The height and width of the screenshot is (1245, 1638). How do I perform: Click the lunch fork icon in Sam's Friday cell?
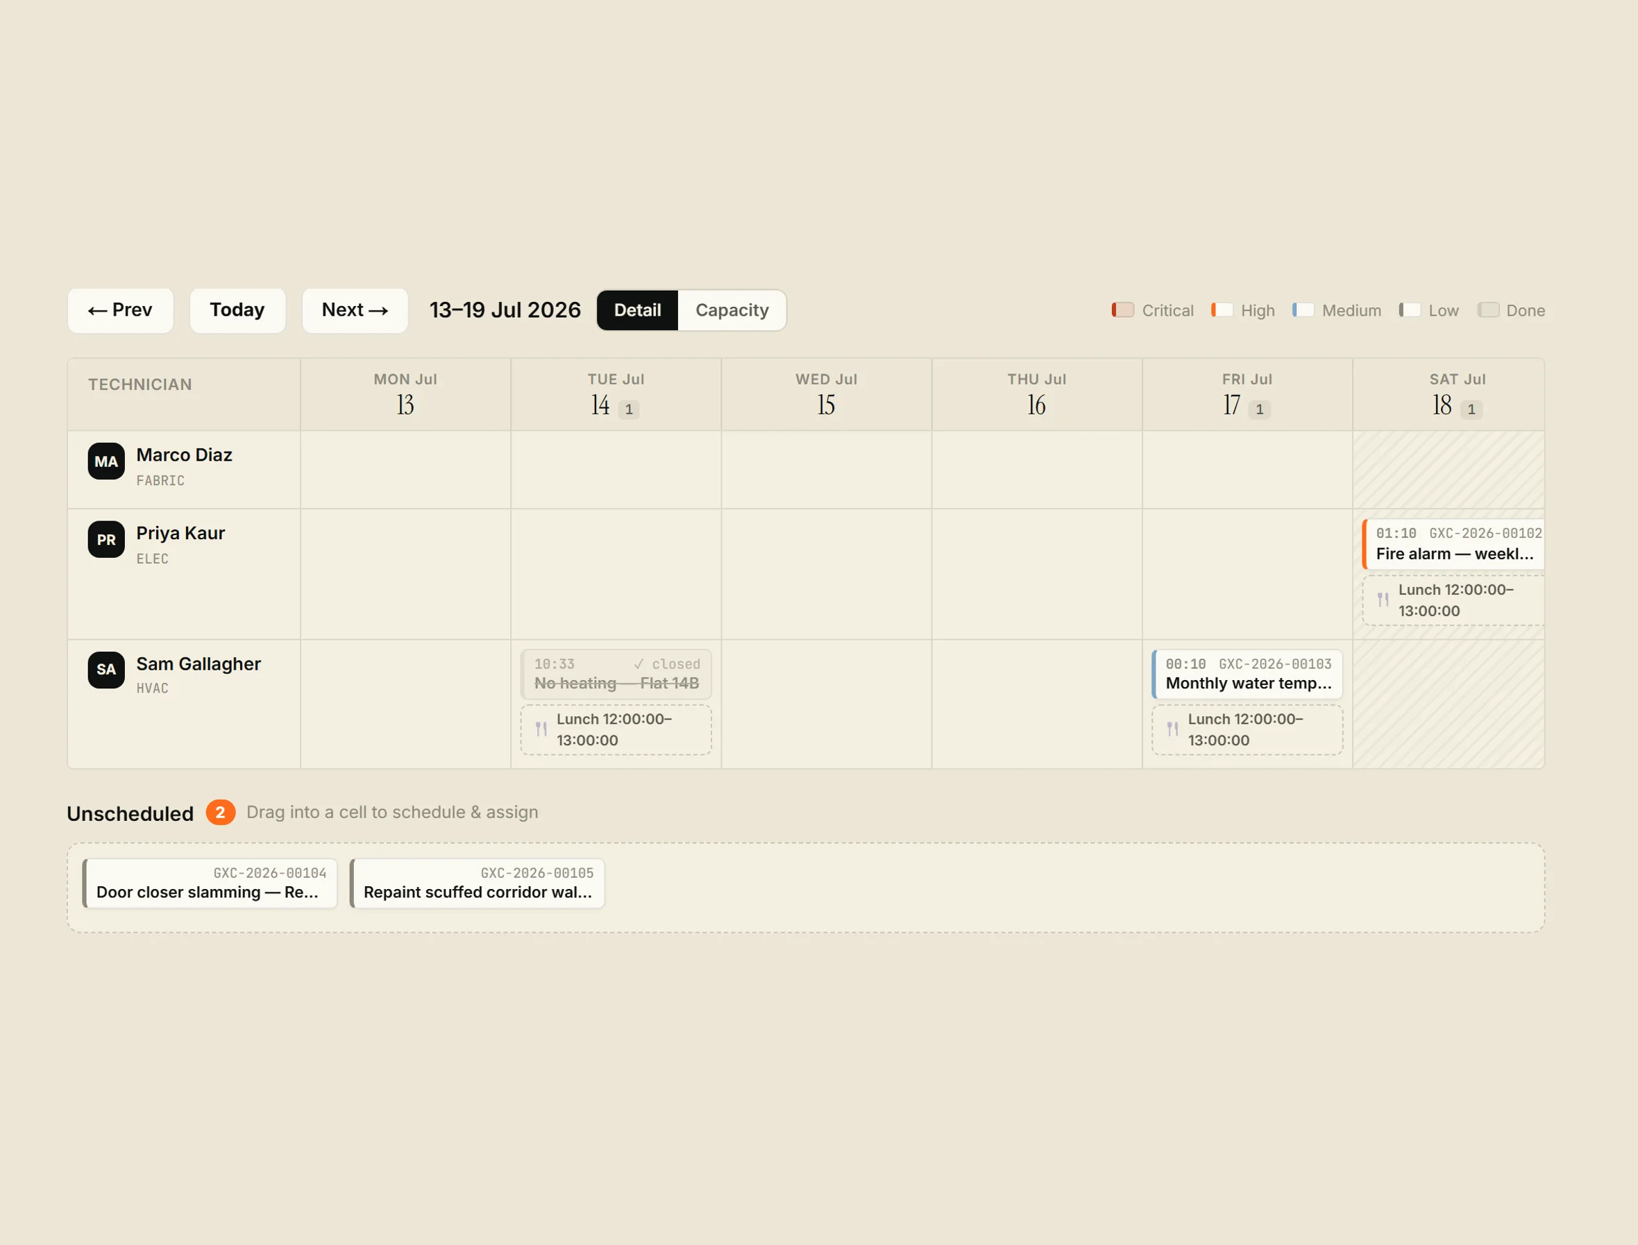(1172, 729)
